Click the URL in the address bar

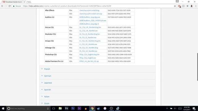pos(67,6)
